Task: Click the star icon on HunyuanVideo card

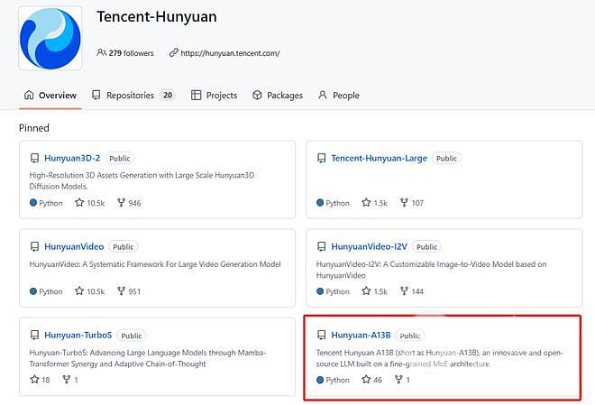Action: [x=79, y=291]
